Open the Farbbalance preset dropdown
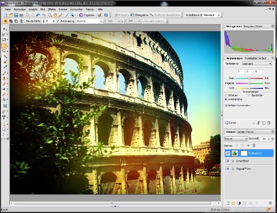The height and width of the screenshot is (213, 277). click(x=257, y=64)
